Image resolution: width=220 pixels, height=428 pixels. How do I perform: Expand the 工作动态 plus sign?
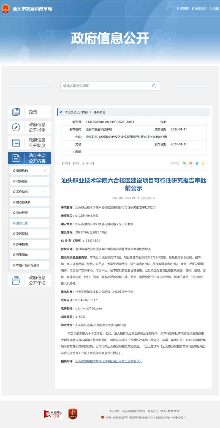point(45,192)
